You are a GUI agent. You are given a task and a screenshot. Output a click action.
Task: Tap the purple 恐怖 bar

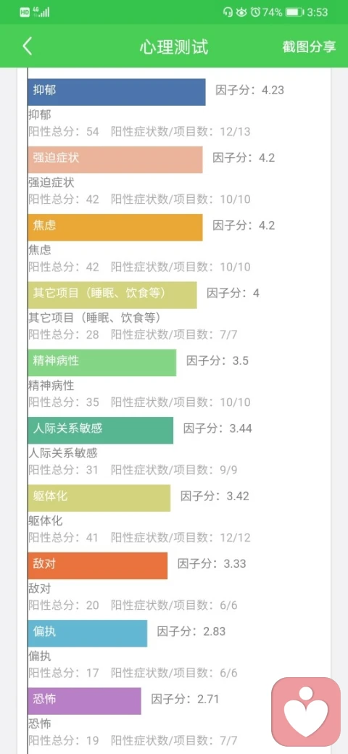(85, 701)
